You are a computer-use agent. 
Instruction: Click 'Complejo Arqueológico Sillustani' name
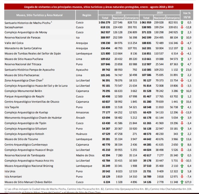(x=26, y=129)
